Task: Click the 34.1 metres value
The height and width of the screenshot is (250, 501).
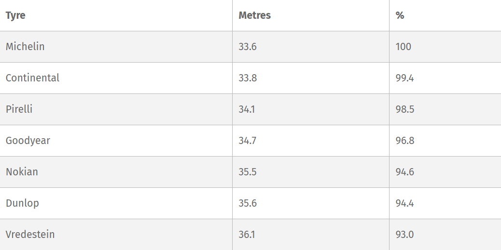Action: tap(247, 109)
